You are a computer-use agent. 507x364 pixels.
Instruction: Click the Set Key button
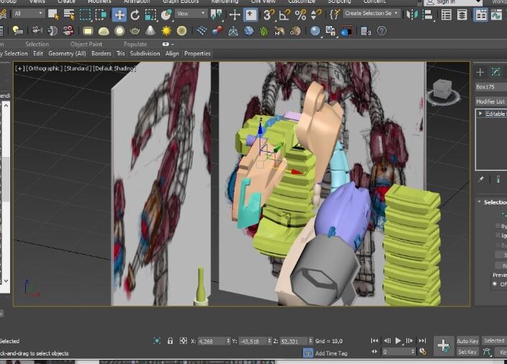coord(467,352)
